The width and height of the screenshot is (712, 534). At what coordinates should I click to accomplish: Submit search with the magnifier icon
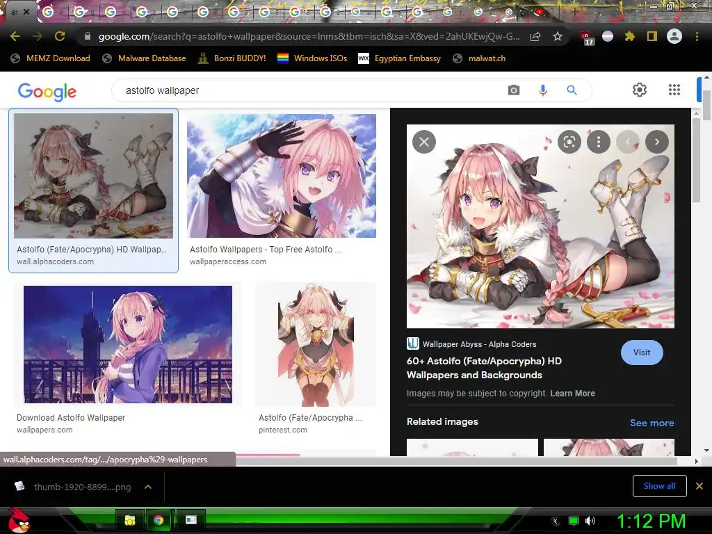coord(572,90)
